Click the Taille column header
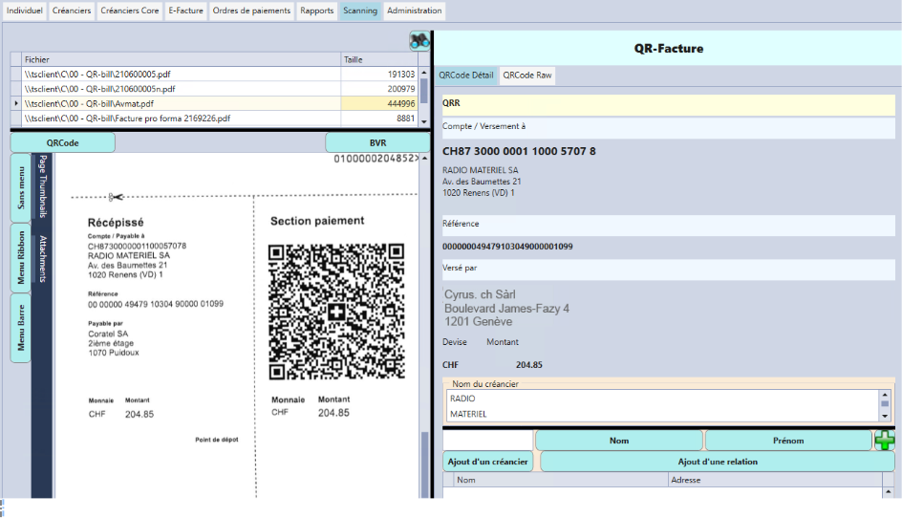 pyautogui.click(x=379, y=59)
